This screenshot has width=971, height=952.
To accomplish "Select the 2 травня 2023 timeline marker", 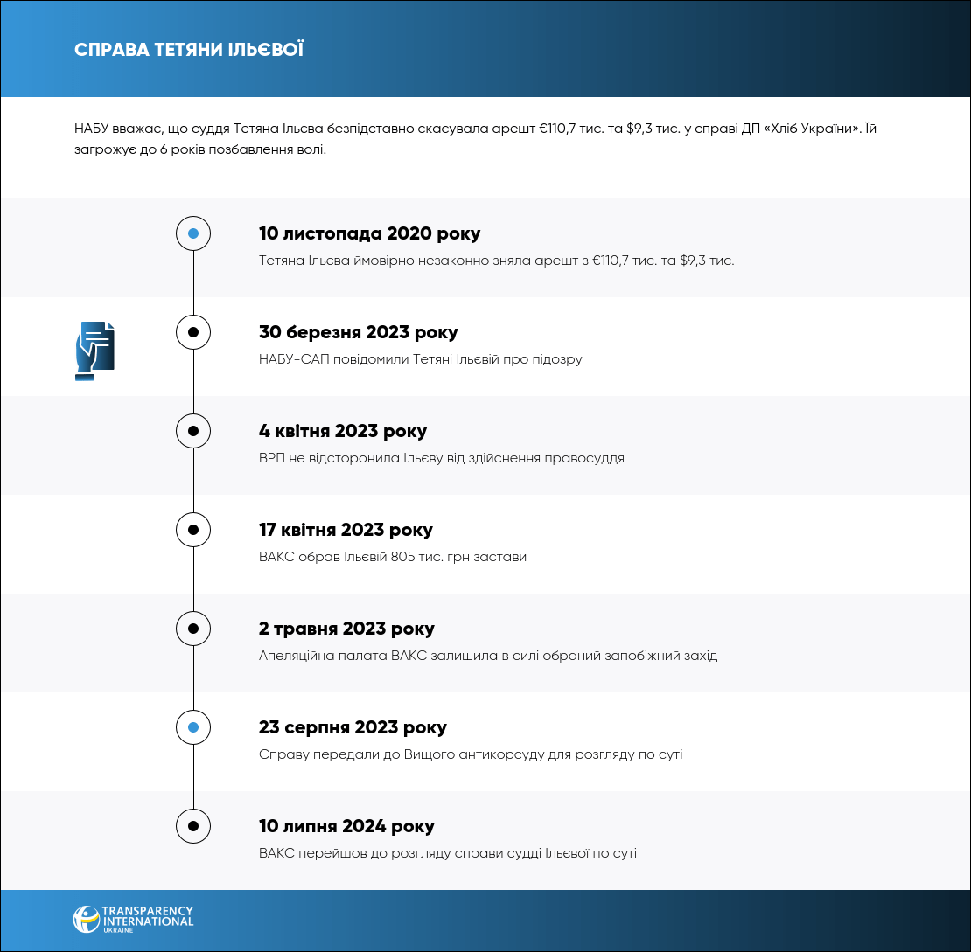I will coord(193,629).
